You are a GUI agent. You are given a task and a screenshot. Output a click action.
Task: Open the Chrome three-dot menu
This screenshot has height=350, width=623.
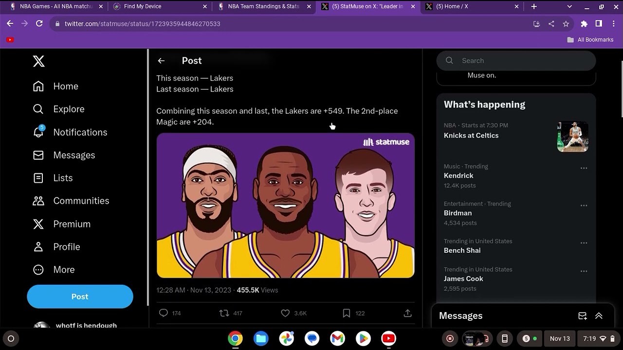(613, 23)
